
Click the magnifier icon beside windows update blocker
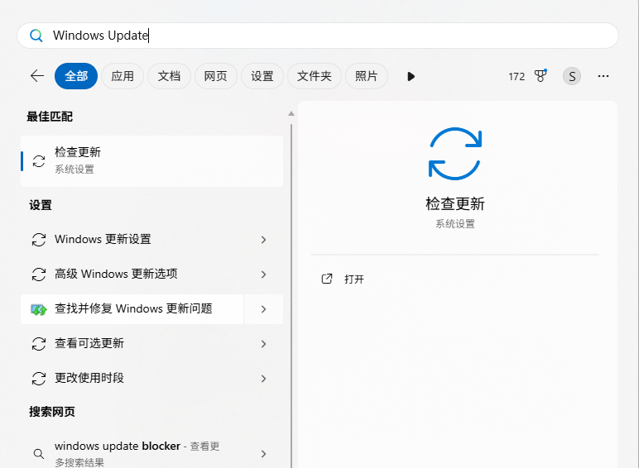click(39, 453)
